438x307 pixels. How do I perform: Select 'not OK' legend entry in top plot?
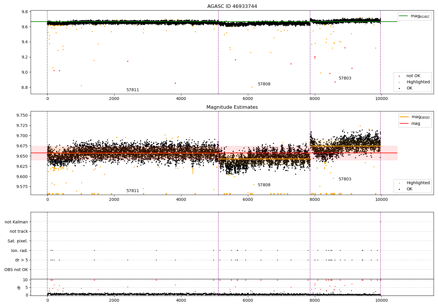[413, 76]
